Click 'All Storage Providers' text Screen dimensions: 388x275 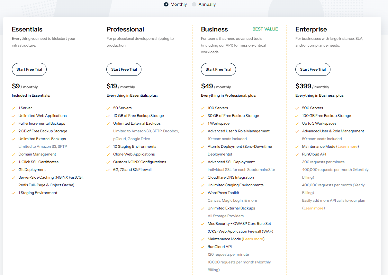226,216
